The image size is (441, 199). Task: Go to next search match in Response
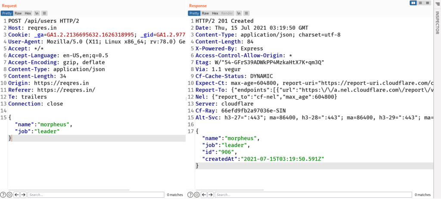click(211, 195)
